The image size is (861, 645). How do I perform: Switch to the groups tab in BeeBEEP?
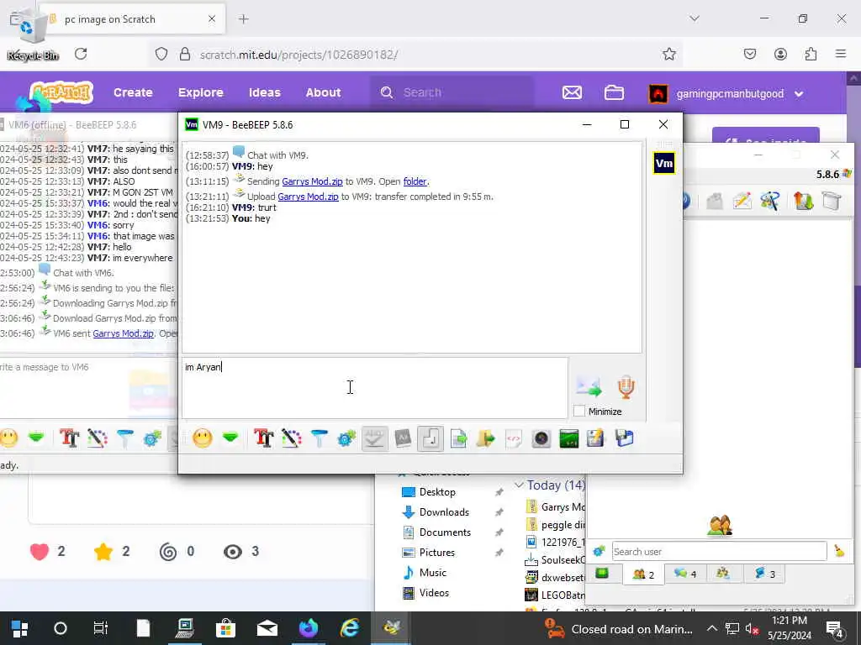[723, 574]
